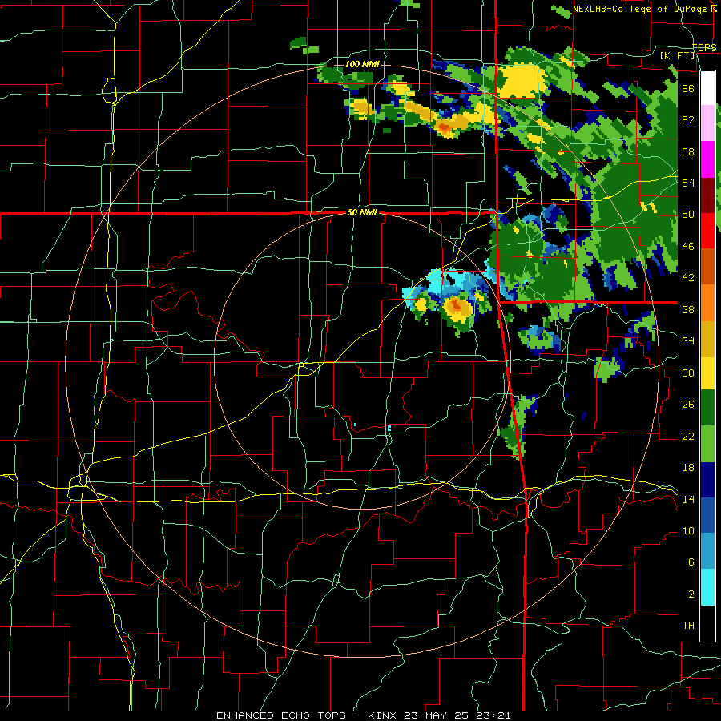Select the dark red legend color band
Image resolution: width=721 pixels, height=721 pixels.
click(707, 195)
